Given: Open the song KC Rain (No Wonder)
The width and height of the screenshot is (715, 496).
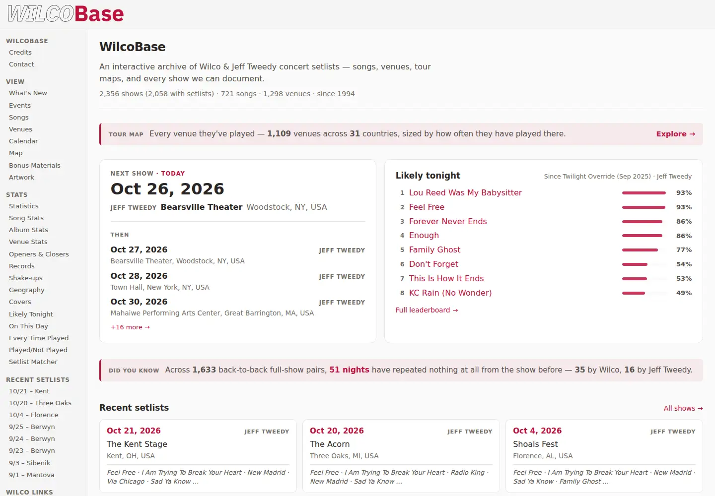Looking at the screenshot, I should click(450, 293).
